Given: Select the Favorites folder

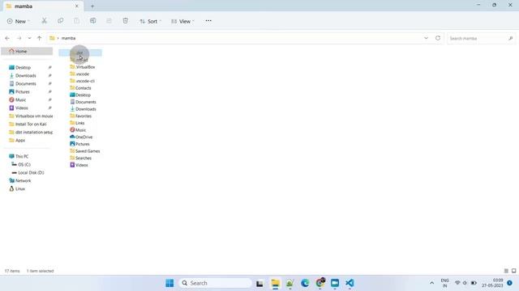Looking at the screenshot, I should (x=81, y=116).
